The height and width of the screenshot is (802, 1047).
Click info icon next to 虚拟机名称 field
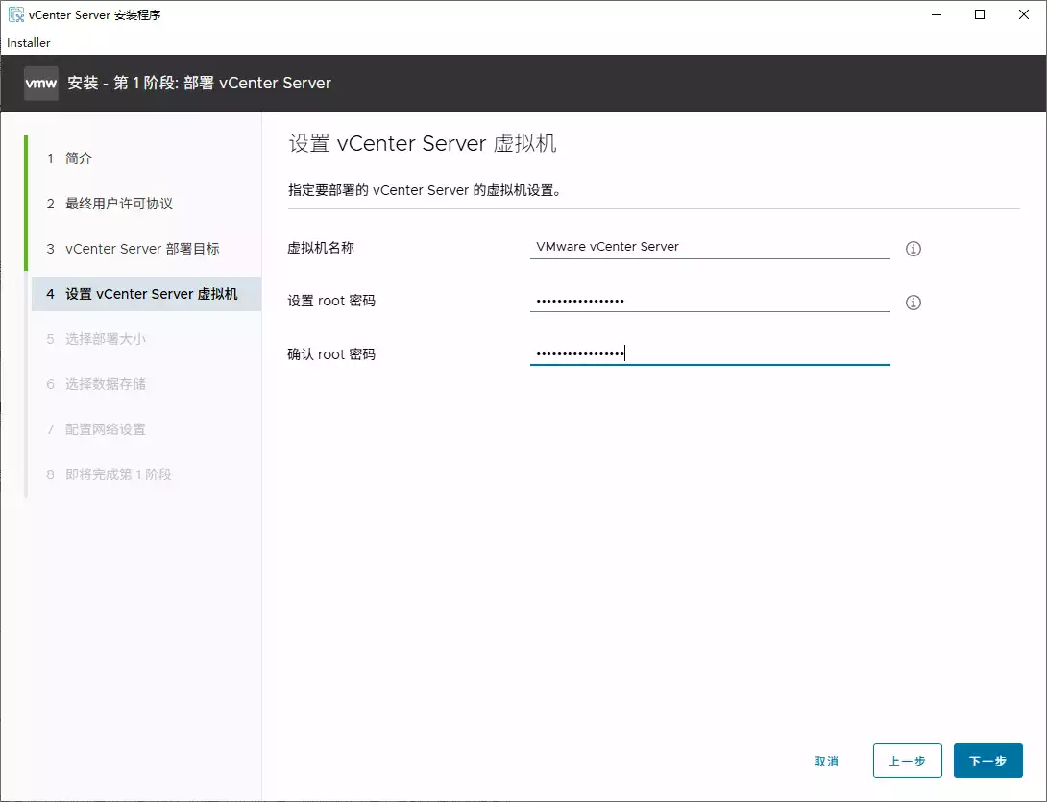[913, 249]
